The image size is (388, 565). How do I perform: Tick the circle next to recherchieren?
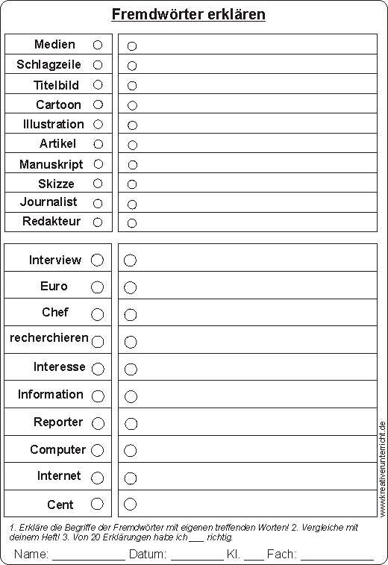98,342
